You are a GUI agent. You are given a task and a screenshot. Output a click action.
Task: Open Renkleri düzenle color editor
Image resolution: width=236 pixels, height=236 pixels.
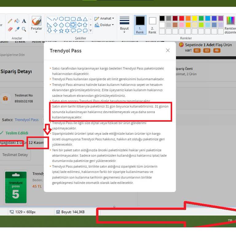click(230, 25)
